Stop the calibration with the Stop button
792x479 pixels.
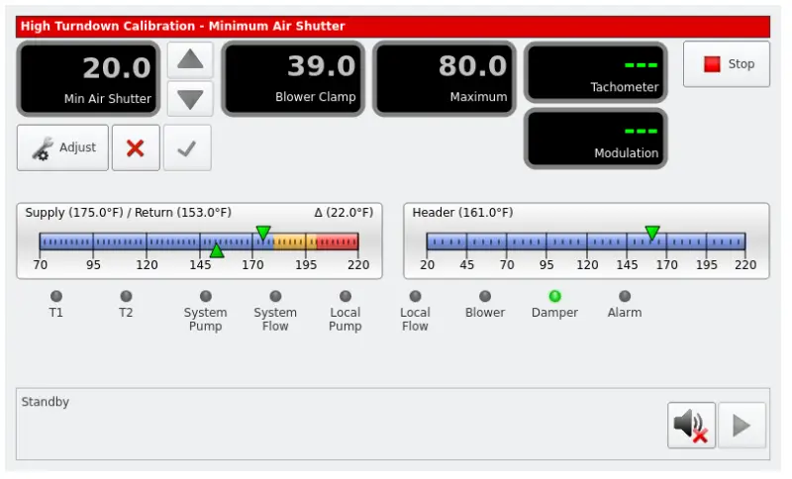727,64
